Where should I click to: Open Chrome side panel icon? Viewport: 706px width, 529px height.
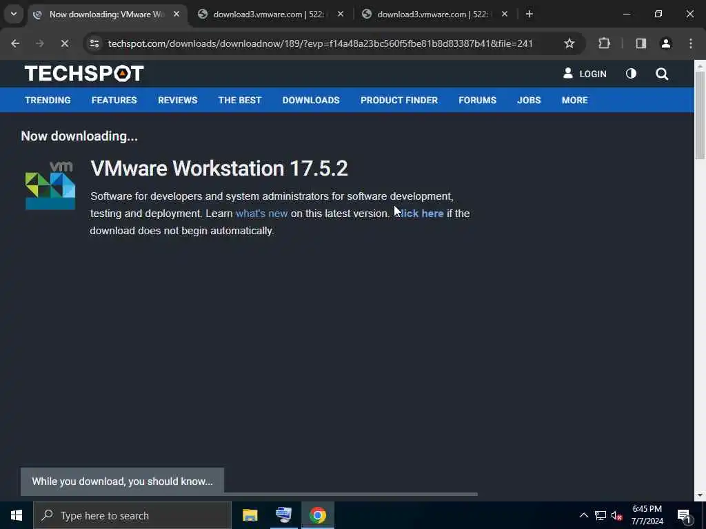641,43
